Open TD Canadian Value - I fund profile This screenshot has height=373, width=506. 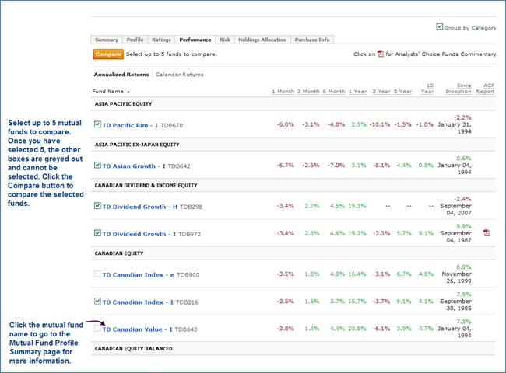pos(138,329)
